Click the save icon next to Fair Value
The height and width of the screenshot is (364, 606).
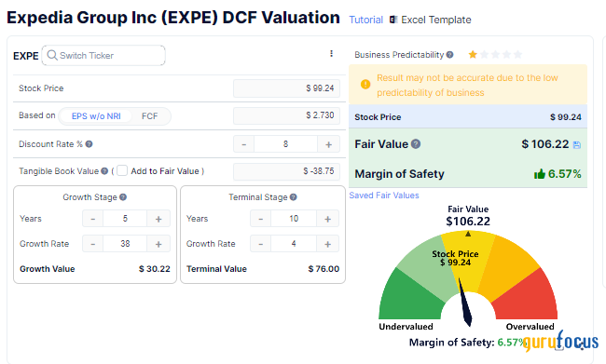coord(576,145)
